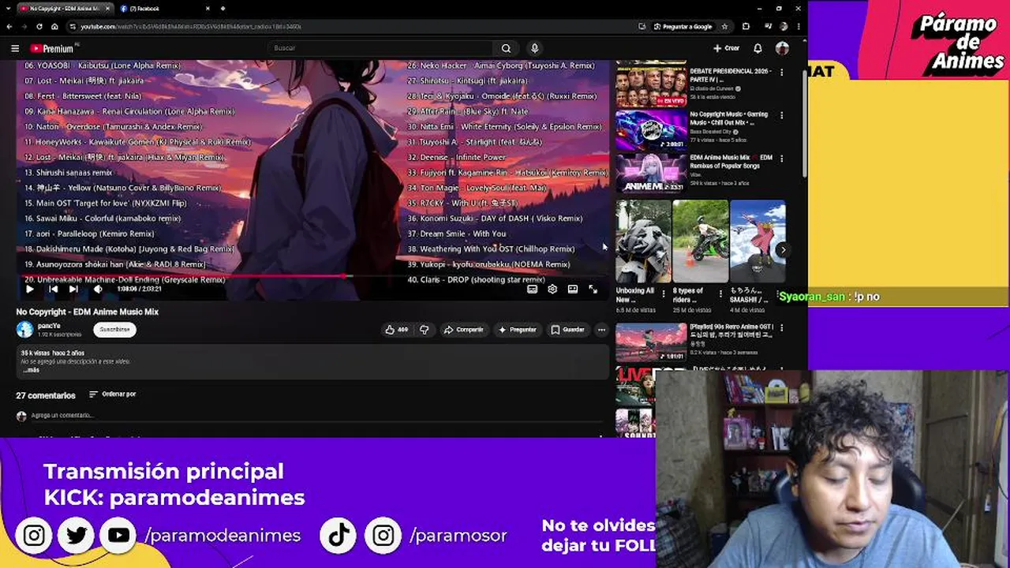Seek on the red video progress bar
1010x568 pixels.
312,276
